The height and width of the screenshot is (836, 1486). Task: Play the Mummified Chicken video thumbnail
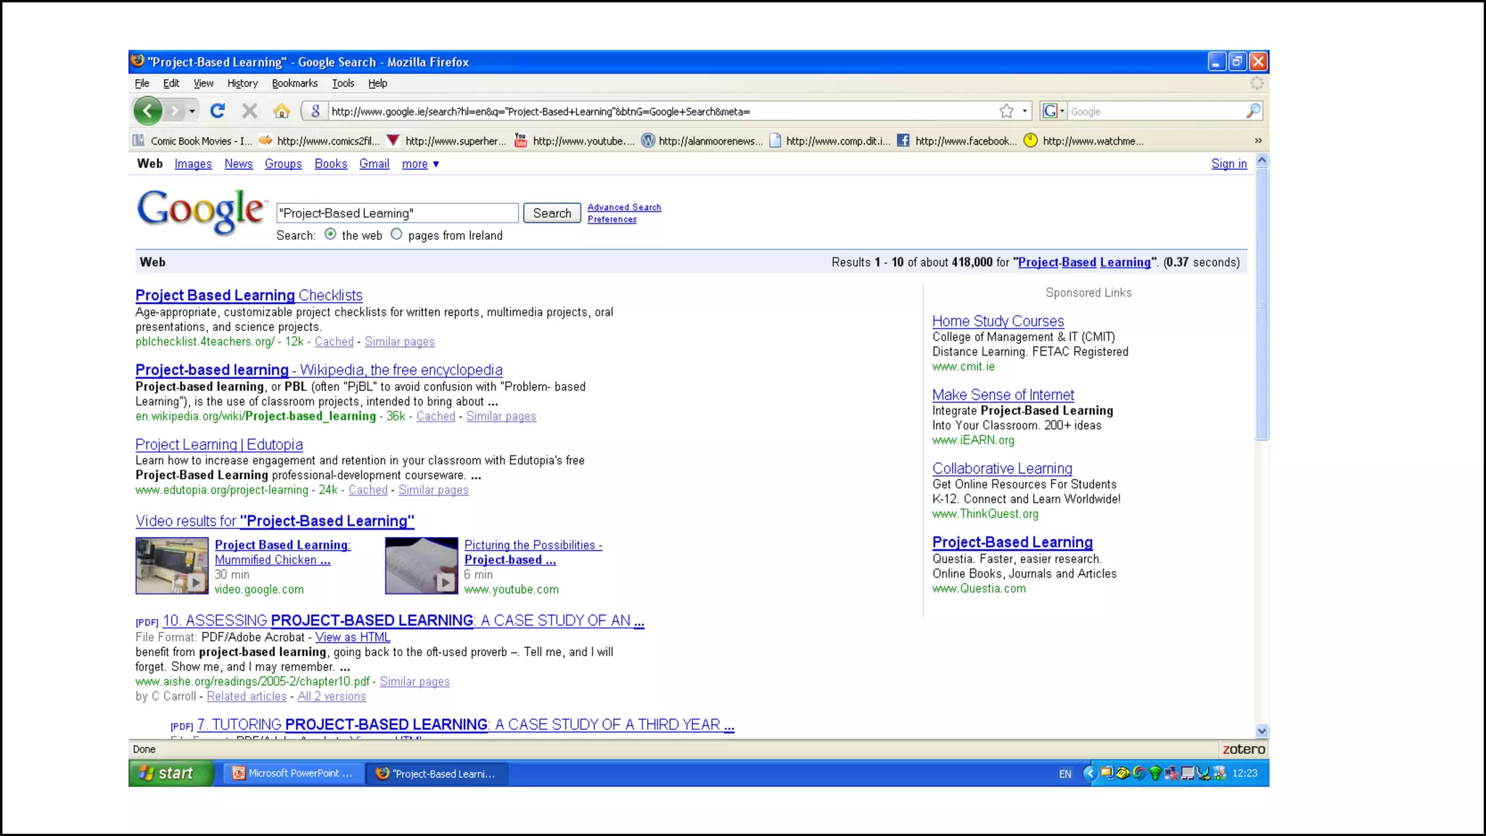click(172, 566)
